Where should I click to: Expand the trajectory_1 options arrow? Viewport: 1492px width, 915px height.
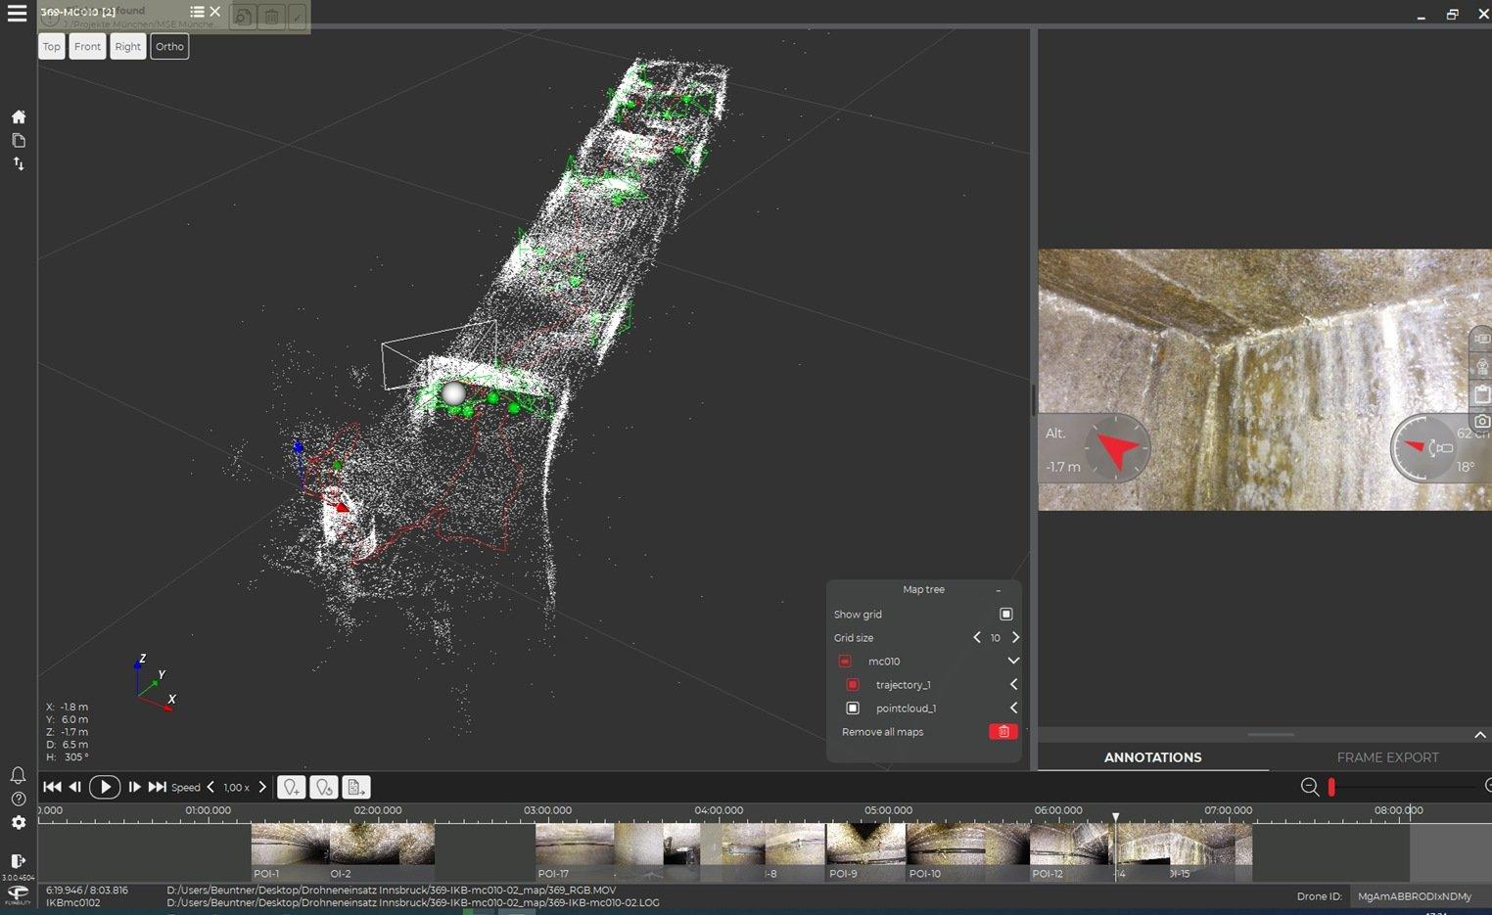tap(1013, 685)
